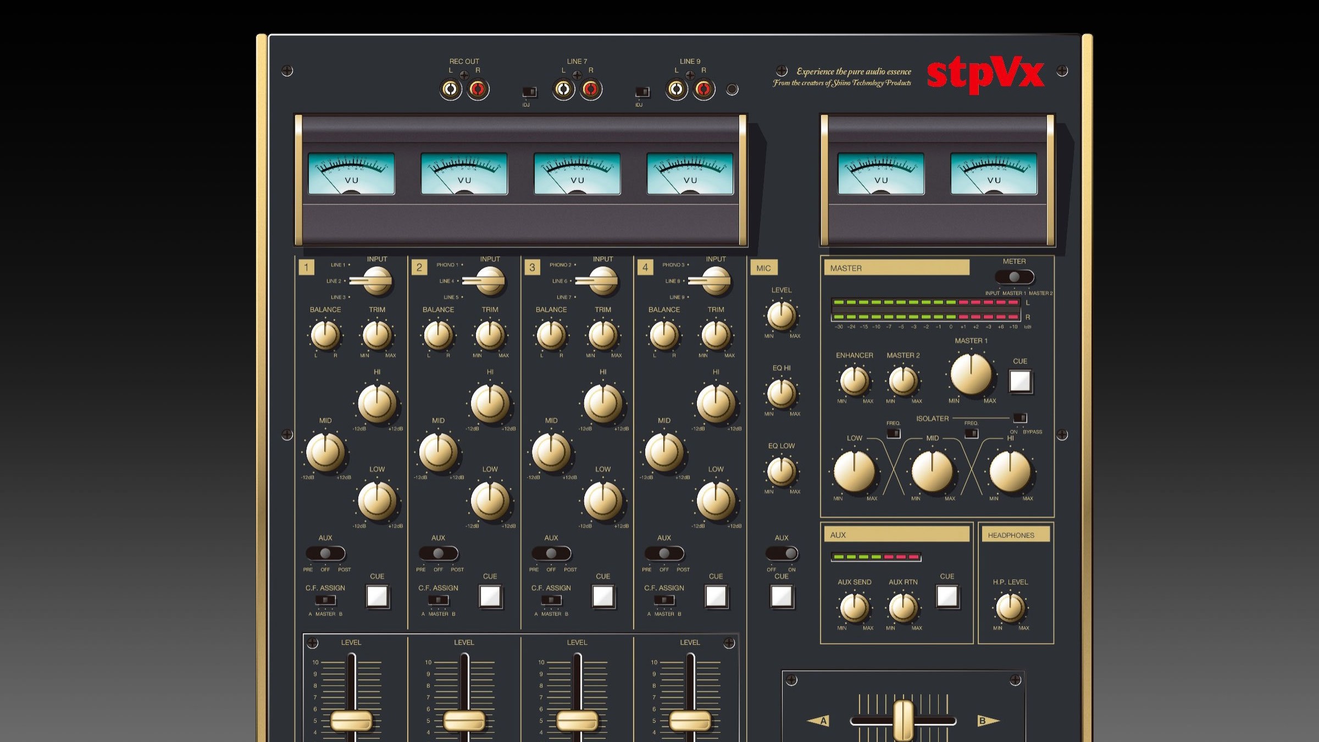Click the LINE 7 right RCA jack
1319x742 pixels.
point(591,89)
